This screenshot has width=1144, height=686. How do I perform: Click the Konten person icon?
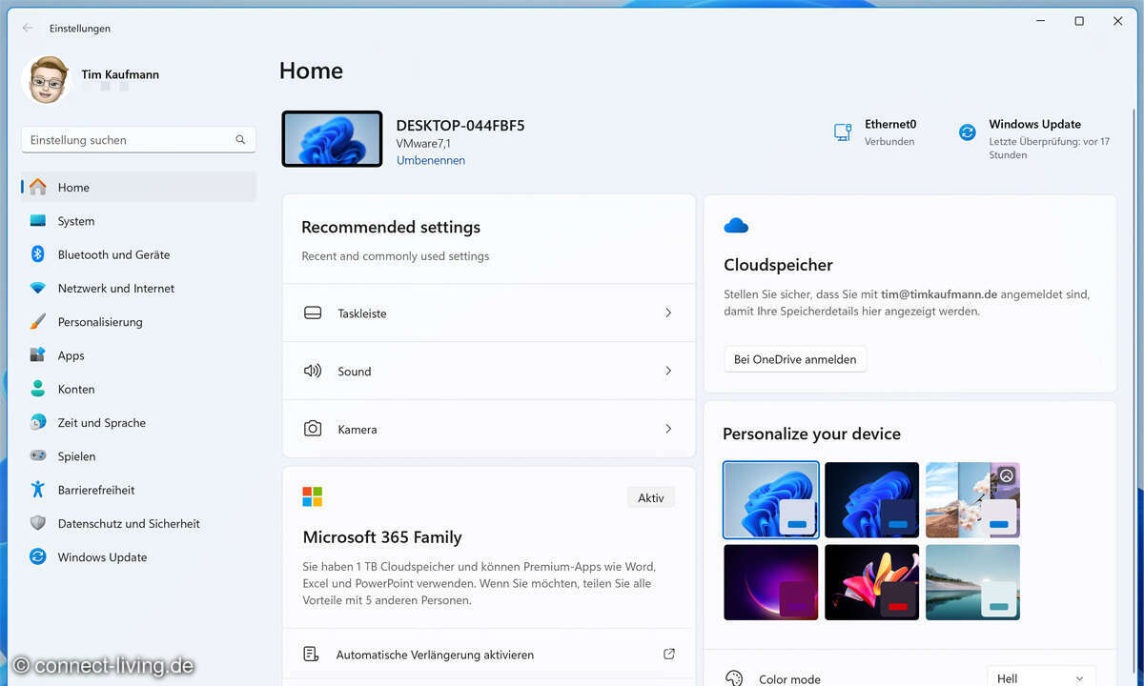(x=38, y=389)
